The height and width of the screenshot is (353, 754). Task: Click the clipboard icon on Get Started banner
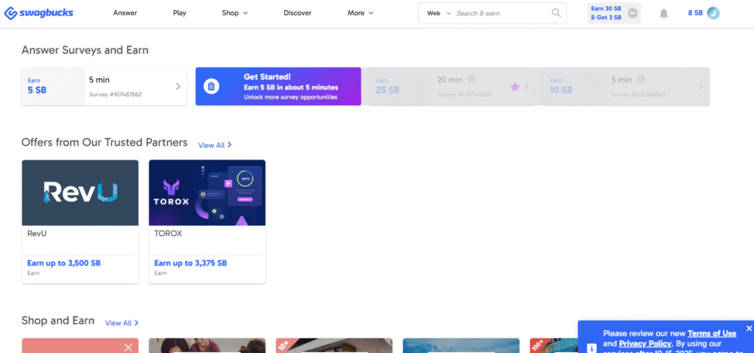[211, 87]
